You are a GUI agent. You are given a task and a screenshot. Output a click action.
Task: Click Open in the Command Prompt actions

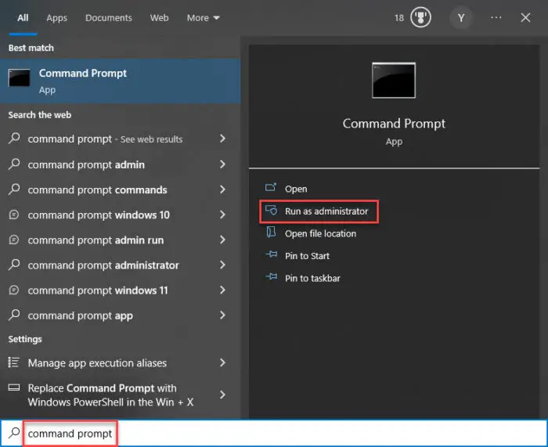click(296, 189)
